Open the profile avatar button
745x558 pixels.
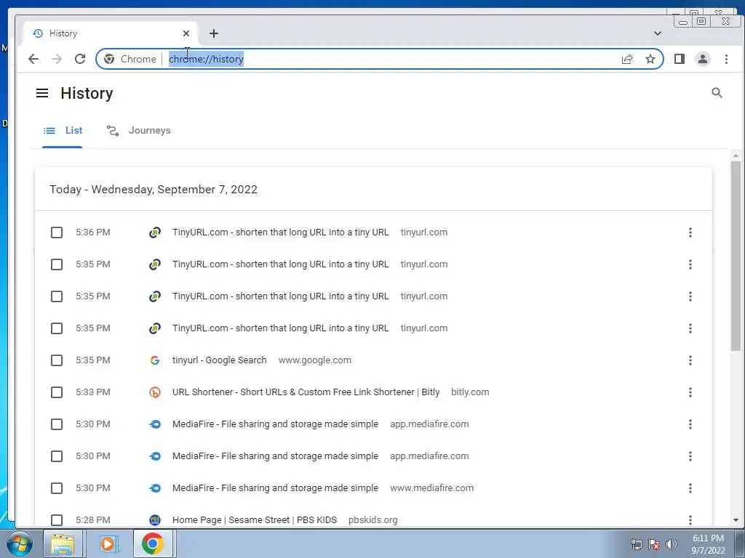(703, 59)
